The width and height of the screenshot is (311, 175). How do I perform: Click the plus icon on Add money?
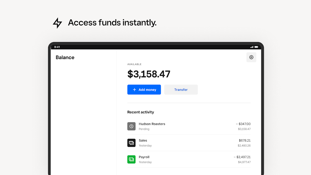(x=135, y=90)
